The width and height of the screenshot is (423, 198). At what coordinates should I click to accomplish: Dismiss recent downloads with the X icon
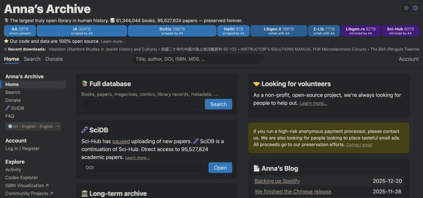tap(5, 49)
